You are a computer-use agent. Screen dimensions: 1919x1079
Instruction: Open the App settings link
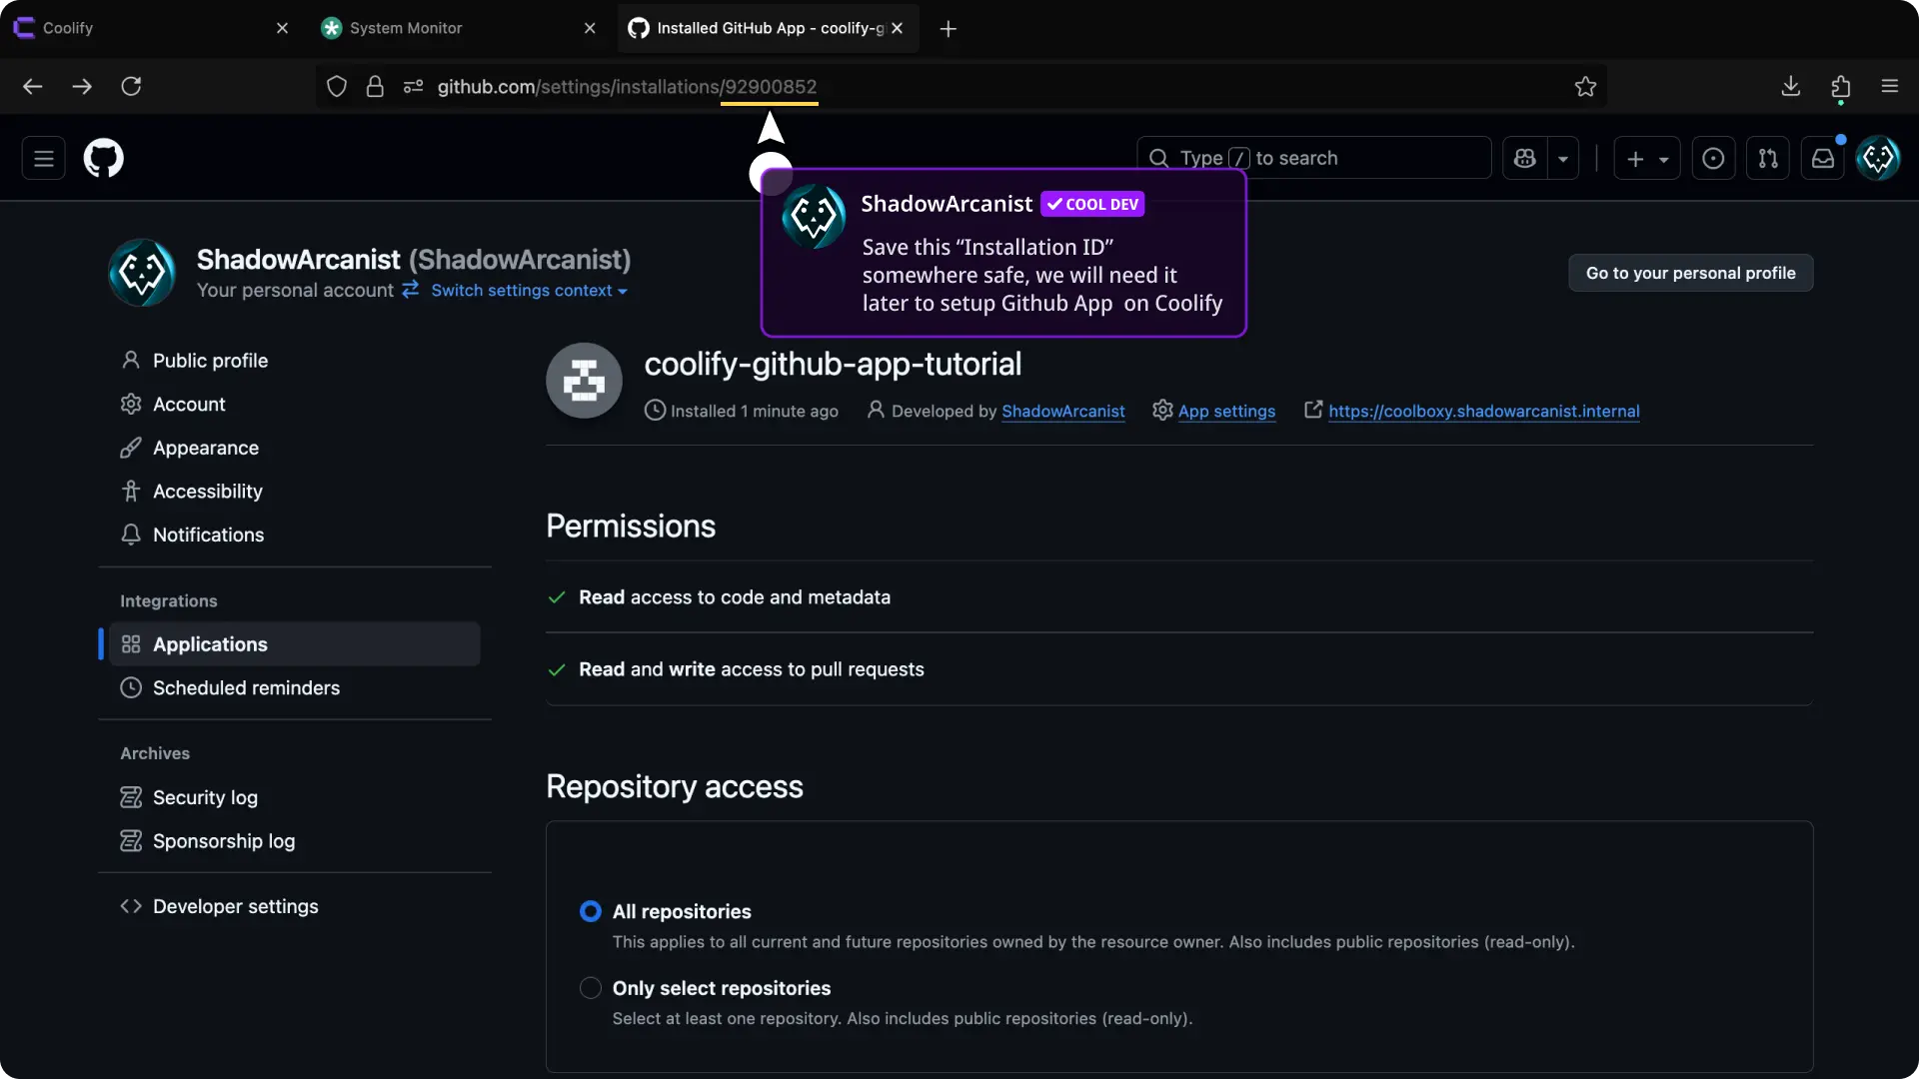[x=1225, y=411]
